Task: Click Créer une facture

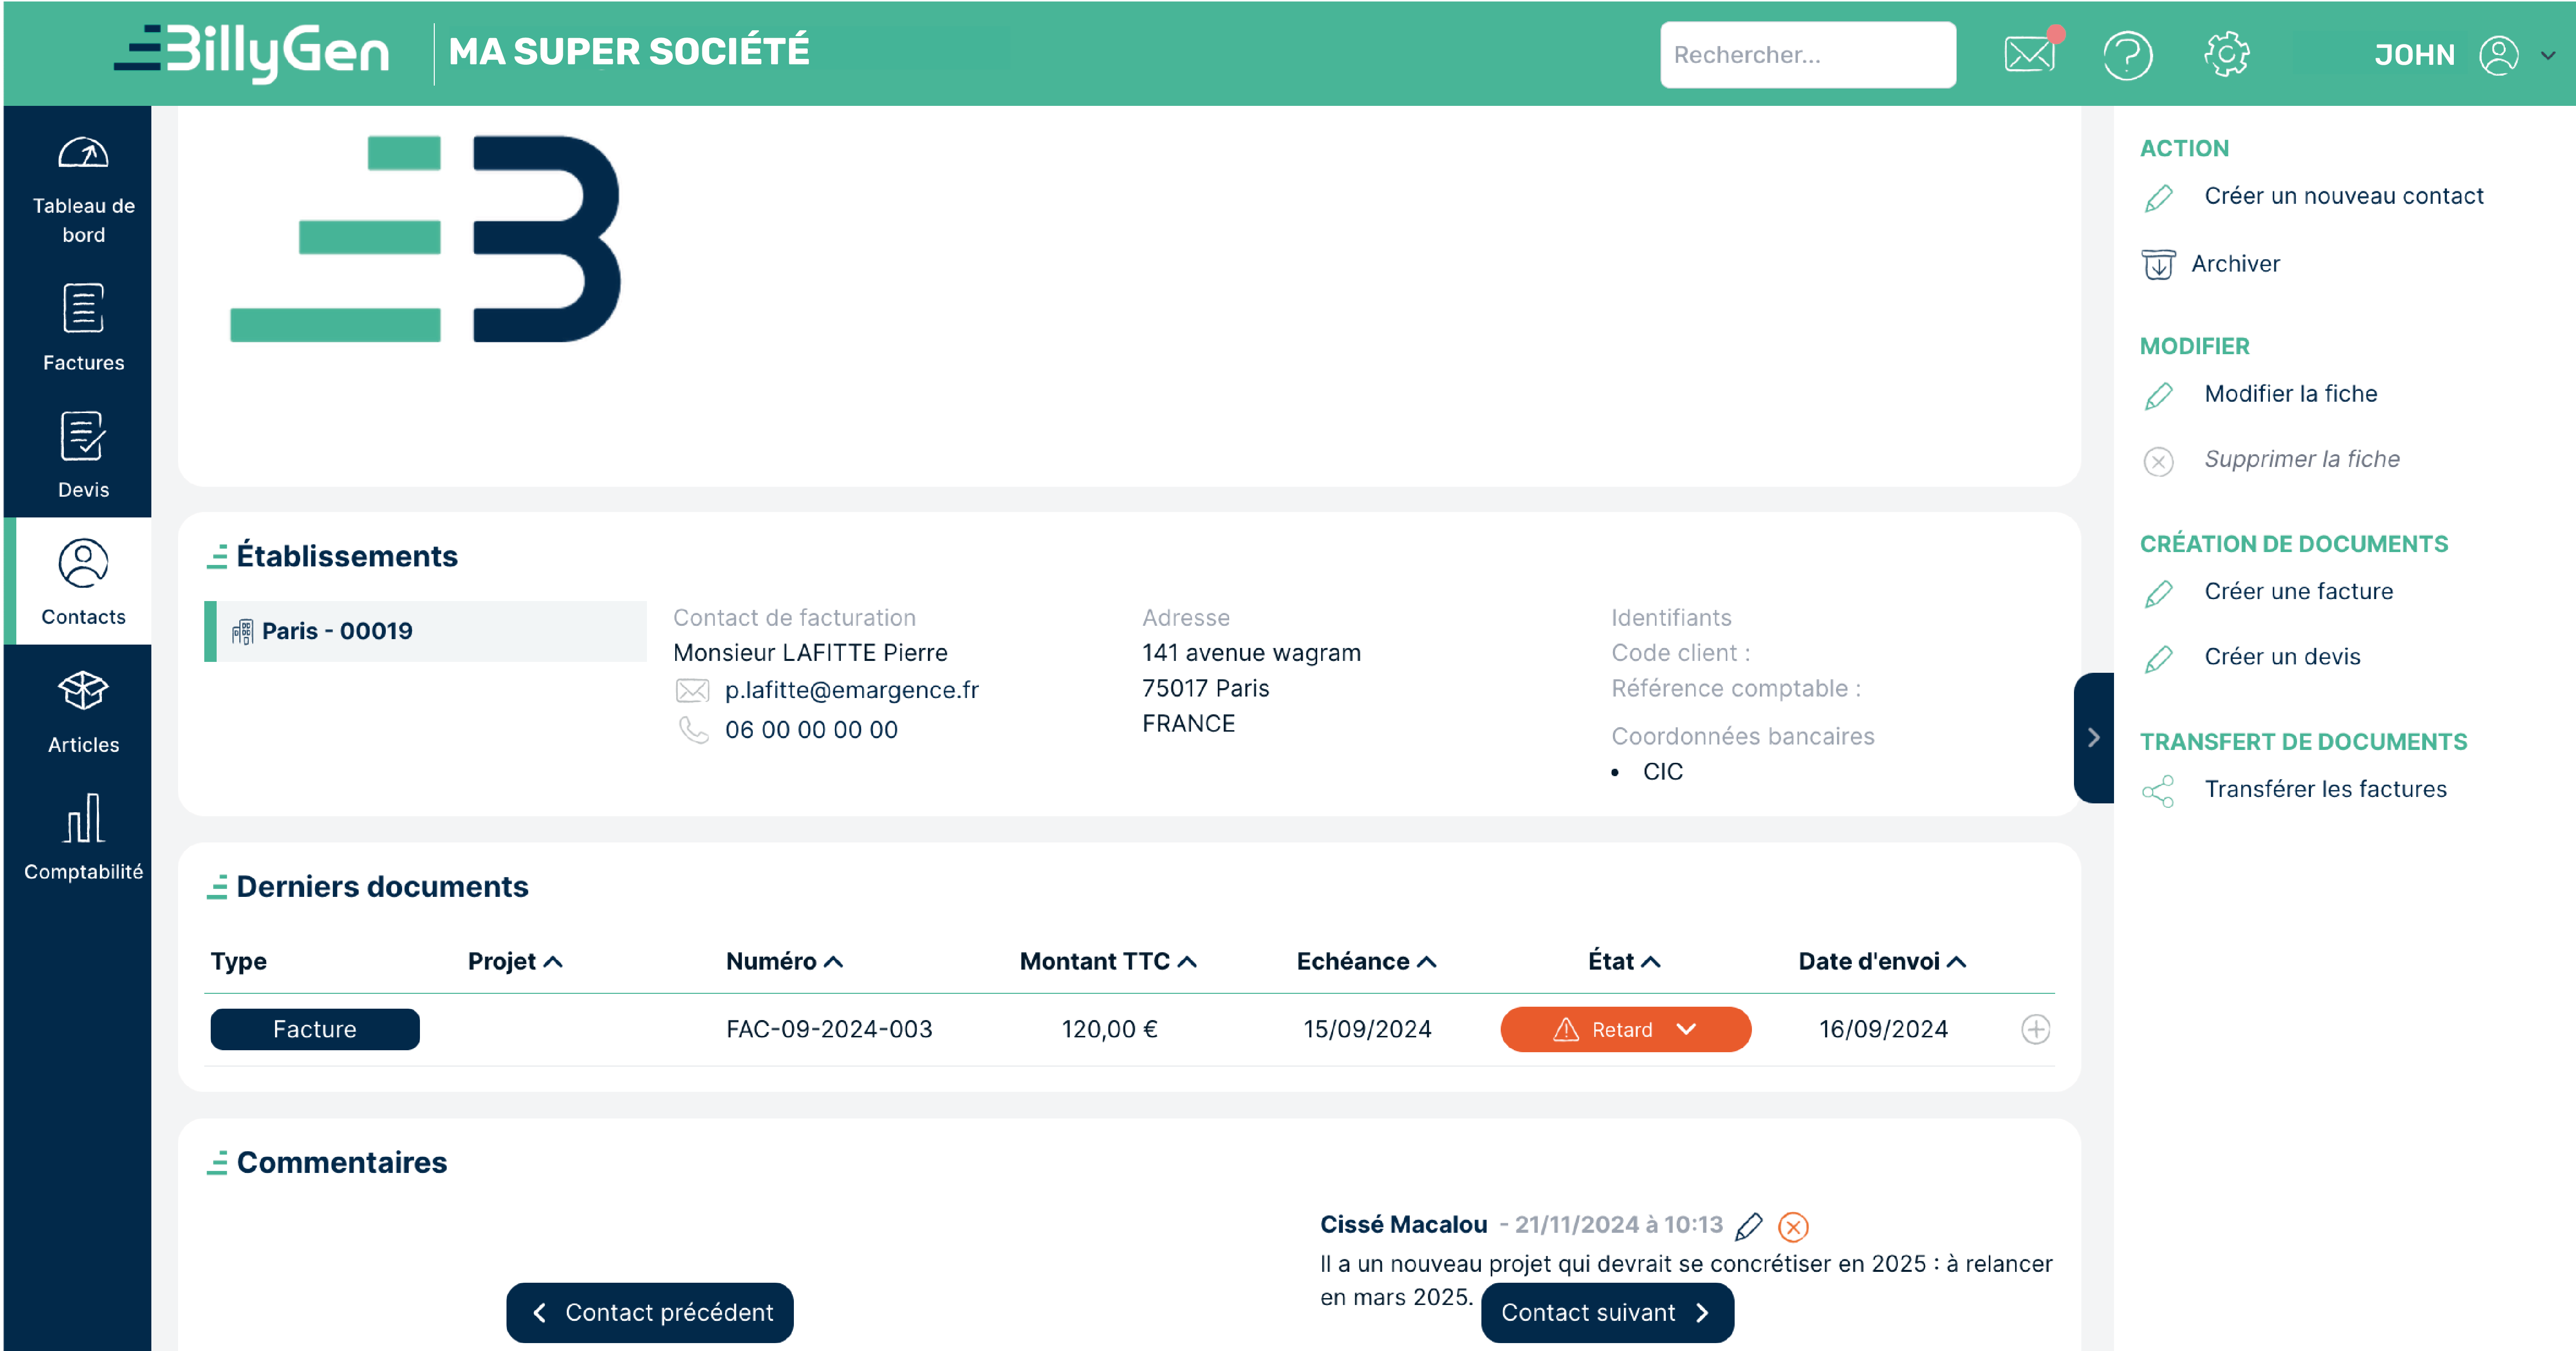Action: [x=2298, y=592]
